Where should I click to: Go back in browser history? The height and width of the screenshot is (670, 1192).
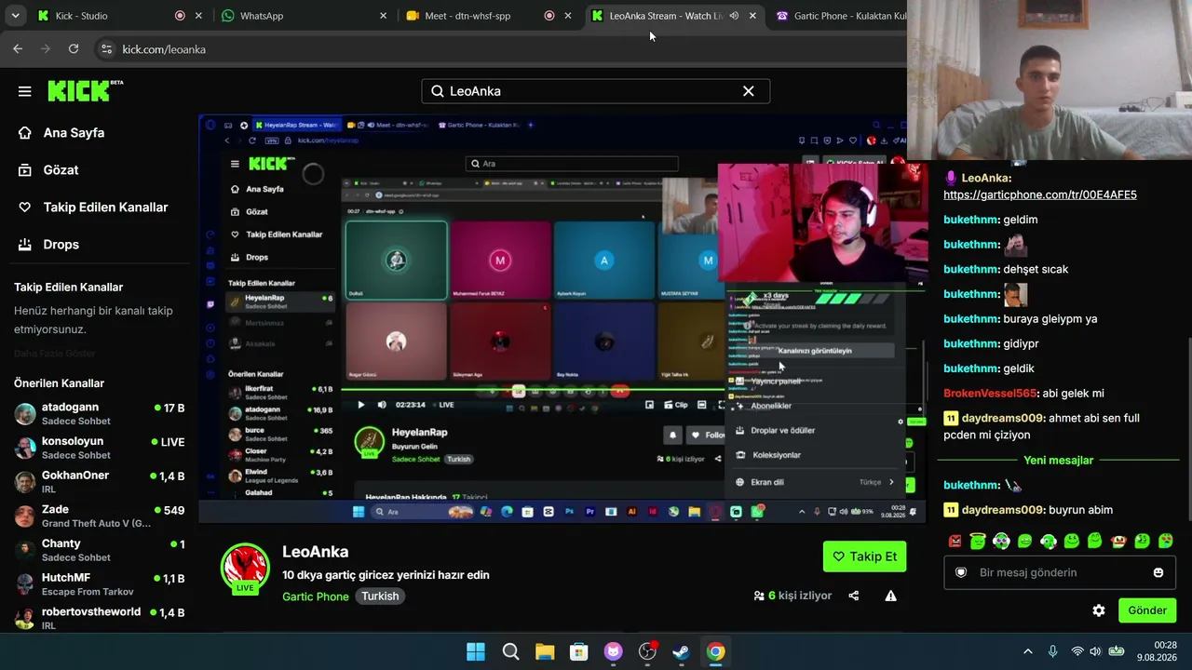coord(18,49)
